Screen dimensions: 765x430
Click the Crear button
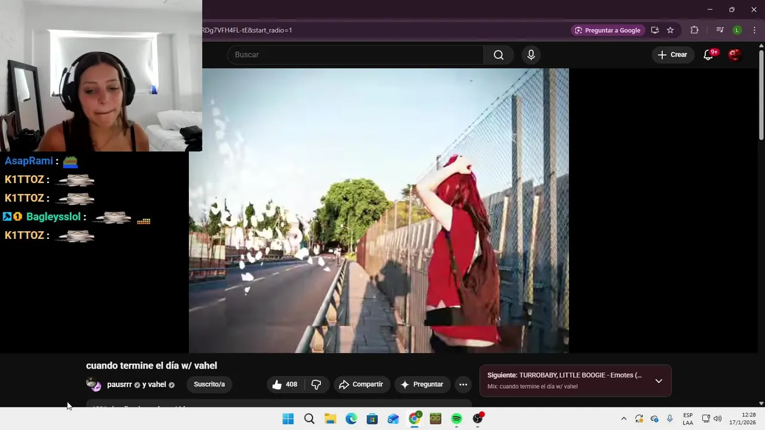[x=672, y=55]
